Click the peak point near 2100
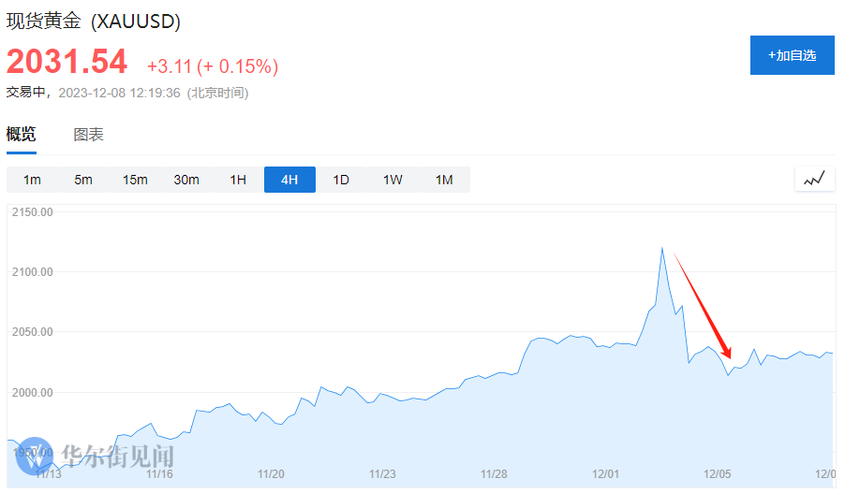The height and width of the screenshot is (493, 845). pyautogui.click(x=661, y=248)
